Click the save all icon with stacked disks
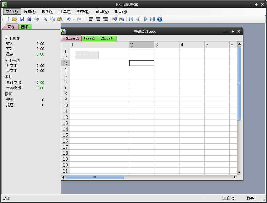The width and height of the screenshot is (267, 203). (x=29, y=19)
